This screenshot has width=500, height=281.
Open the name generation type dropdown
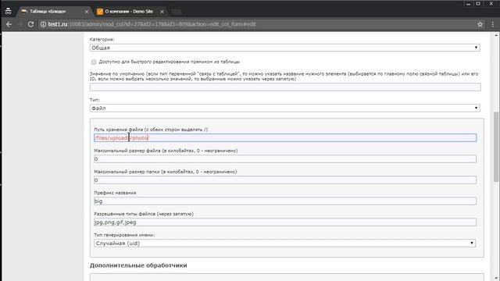click(284, 244)
